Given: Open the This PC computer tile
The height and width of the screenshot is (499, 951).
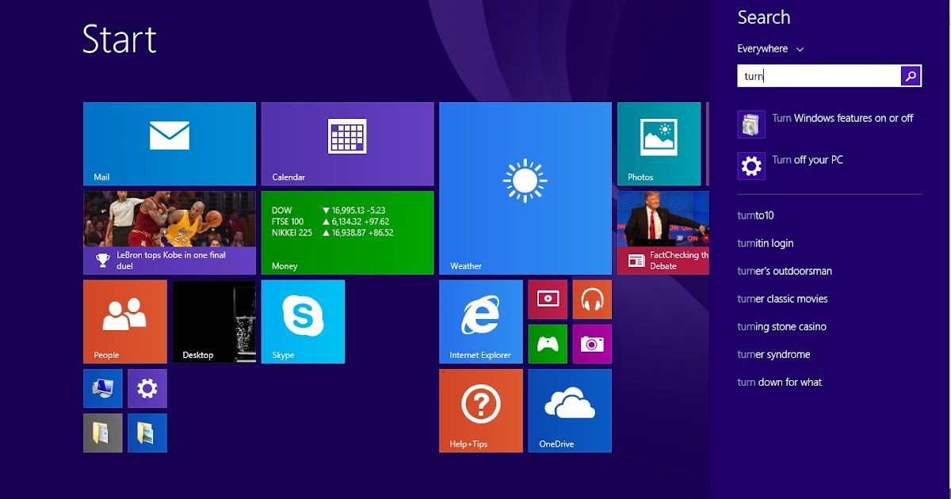Looking at the screenshot, I should (x=102, y=388).
